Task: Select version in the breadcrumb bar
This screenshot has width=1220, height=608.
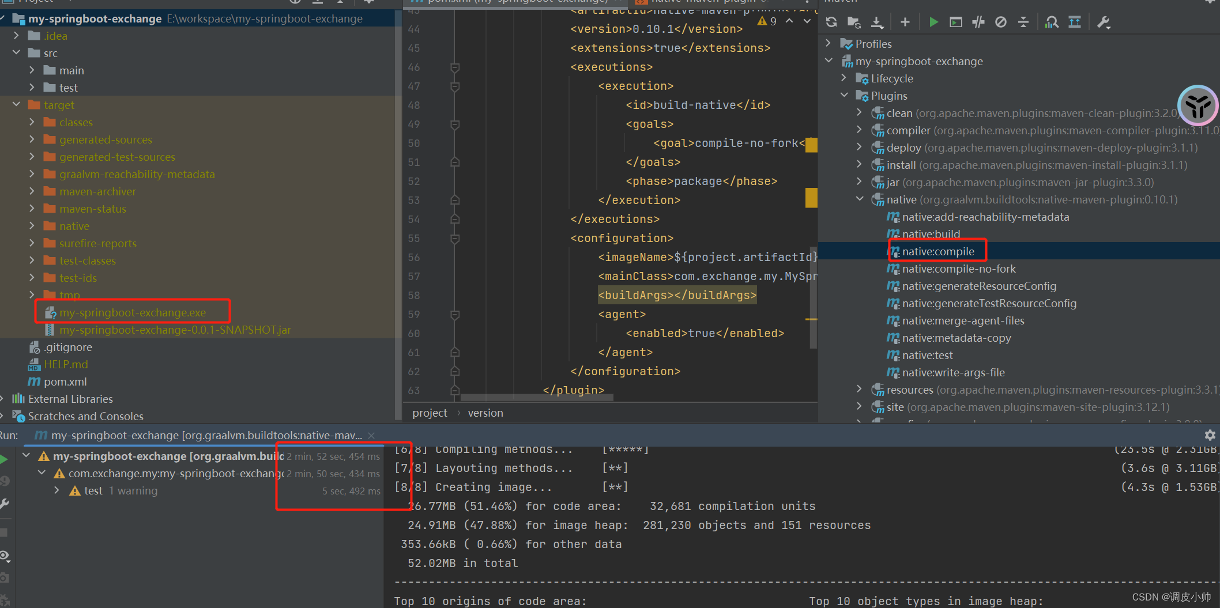Action: [485, 413]
